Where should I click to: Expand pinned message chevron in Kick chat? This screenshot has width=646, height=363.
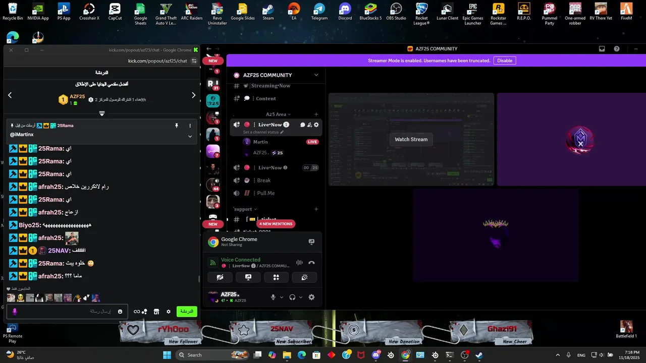pyautogui.click(x=190, y=136)
